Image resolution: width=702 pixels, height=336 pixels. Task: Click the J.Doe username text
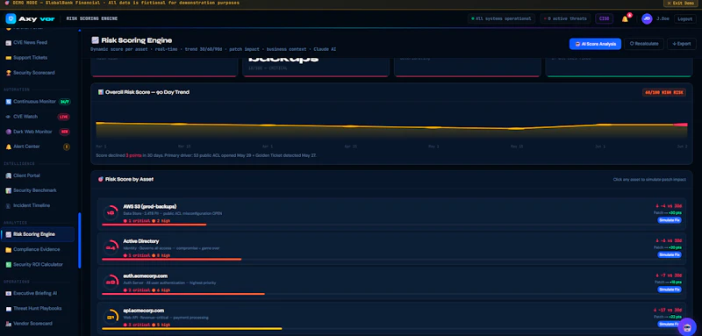tap(663, 18)
